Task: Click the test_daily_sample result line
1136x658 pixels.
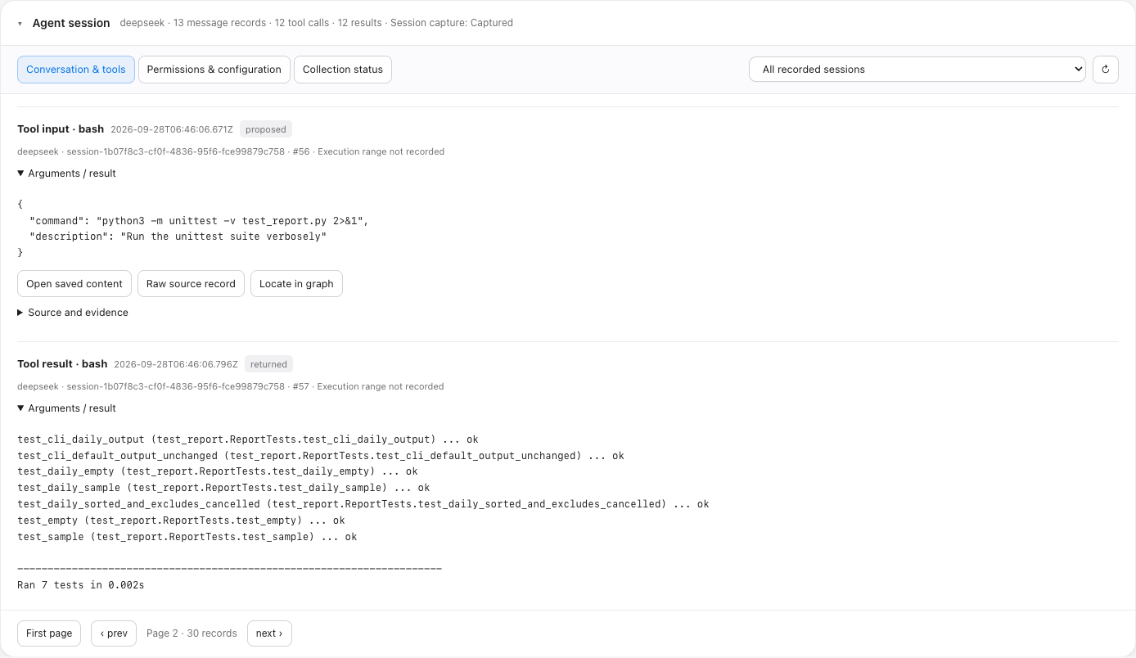Action: [x=223, y=488]
